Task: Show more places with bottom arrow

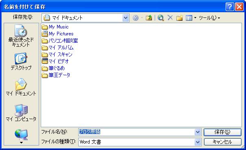Action: point(21,143)
